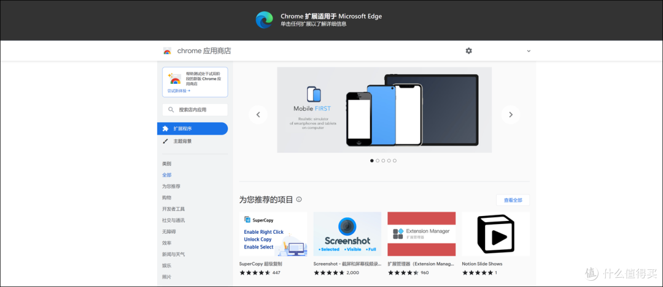
Task: Click info icon beside 为您推荐的项目
Action: click(299, 199)
